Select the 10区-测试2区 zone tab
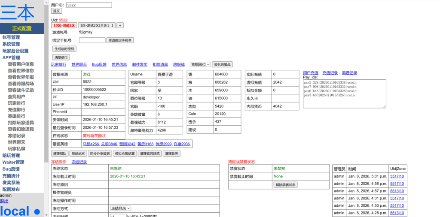The width and height of the screenshot is (440, 217). pos(64,25)
